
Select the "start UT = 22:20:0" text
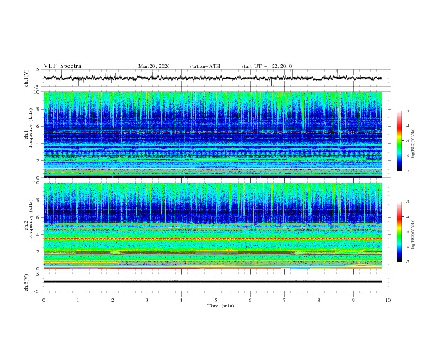[x=267, y=66]
